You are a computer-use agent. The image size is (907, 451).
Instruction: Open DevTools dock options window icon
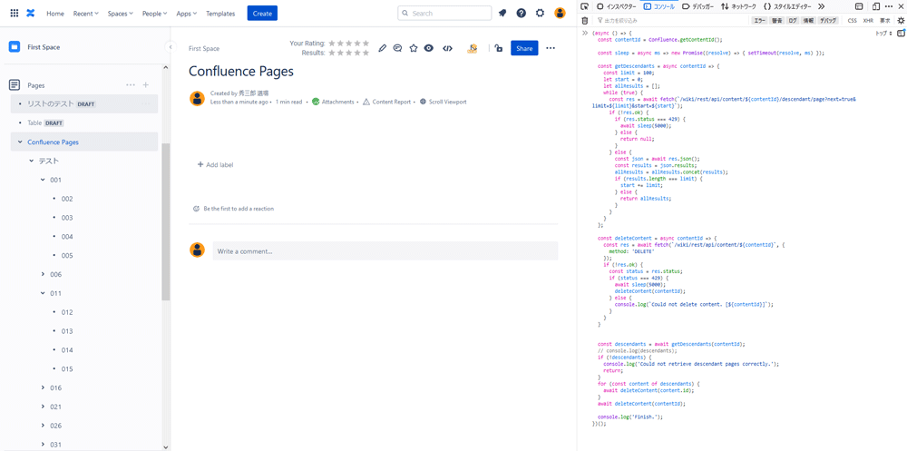[x=859, y=6]
